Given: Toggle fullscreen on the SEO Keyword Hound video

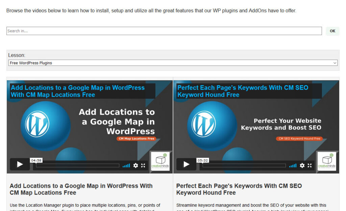Looking at the screenshot, I should coord(310,165).
